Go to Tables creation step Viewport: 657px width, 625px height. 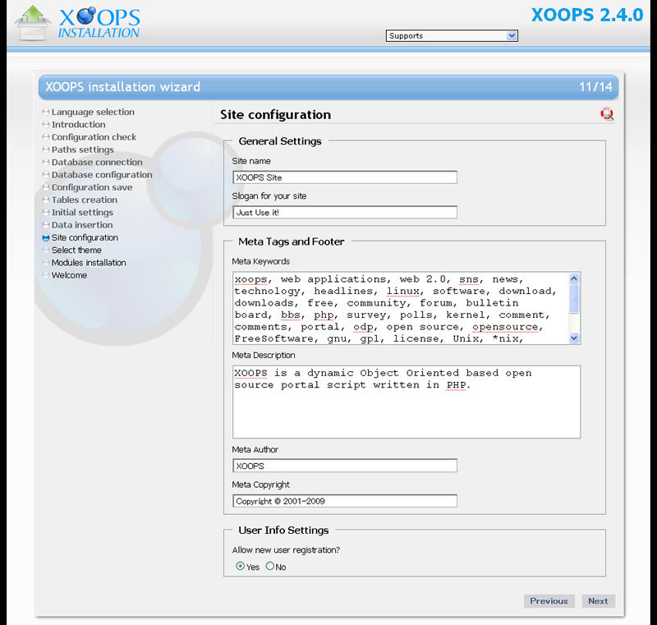[x=85, y=200]
